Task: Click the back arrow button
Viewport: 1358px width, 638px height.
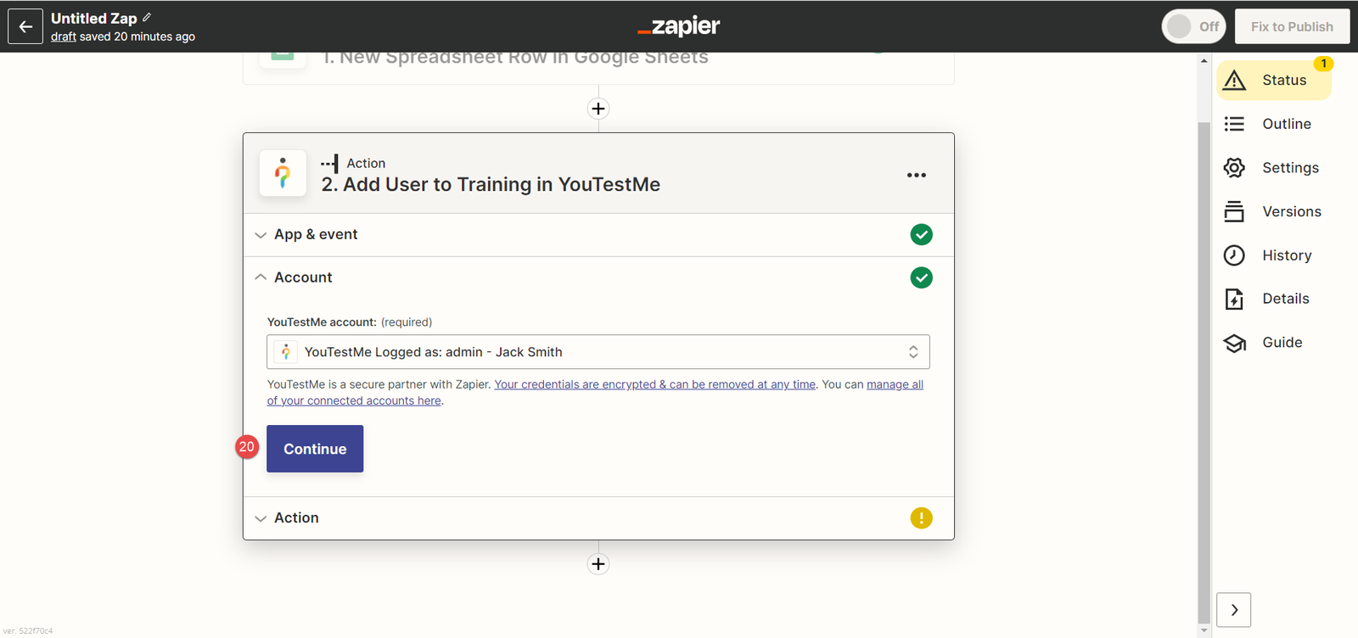Action: click(25, 26)
